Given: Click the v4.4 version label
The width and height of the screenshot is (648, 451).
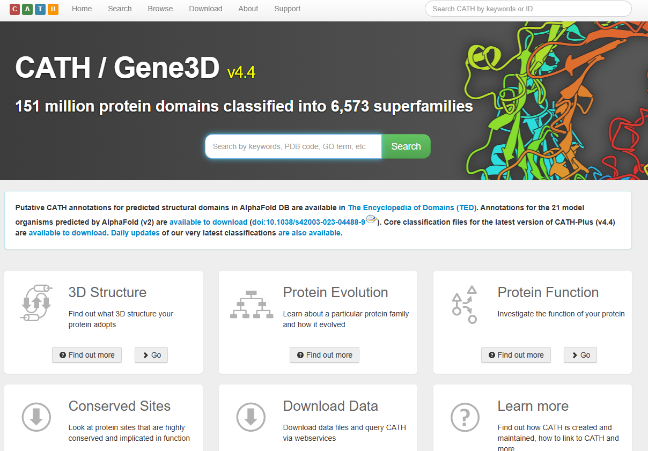Looking at the screenshot, I should (x=241, y=72).
